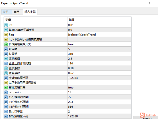Click the icon beside 止盈系数
Image resolution: width=158 pixels, height=119 pixels.
point(6,73)
